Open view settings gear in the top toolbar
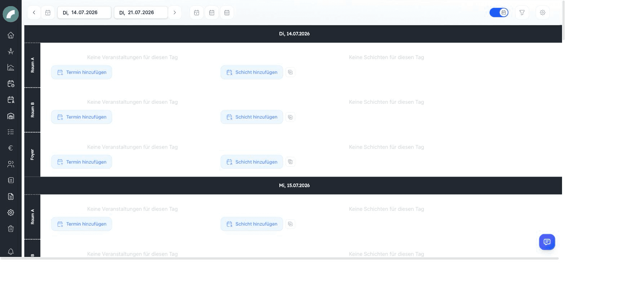 [543, 13]
